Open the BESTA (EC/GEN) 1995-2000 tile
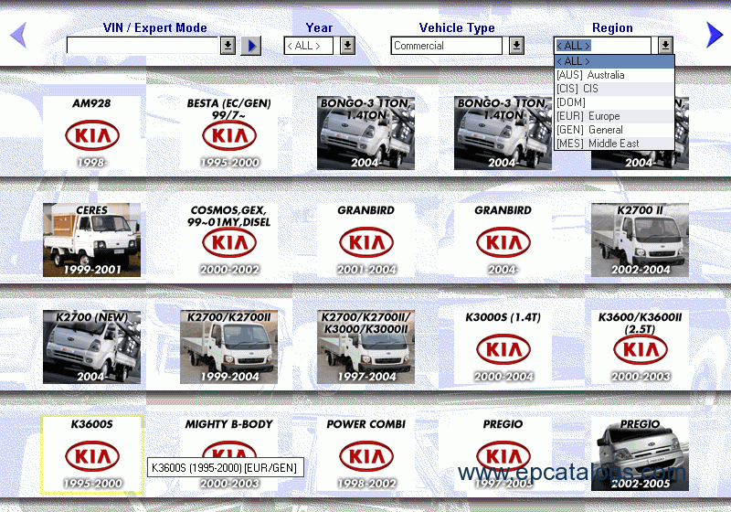 click(229, 133)
